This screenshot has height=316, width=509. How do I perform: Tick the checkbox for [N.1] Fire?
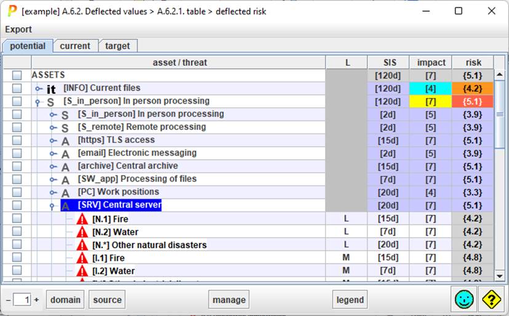17,218
